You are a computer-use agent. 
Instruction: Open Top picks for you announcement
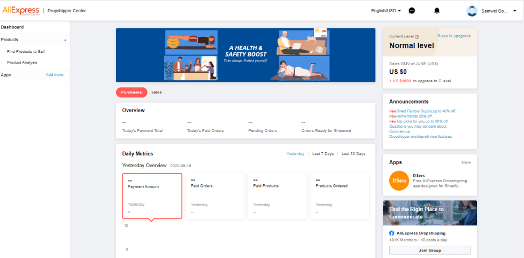[422, 121]
